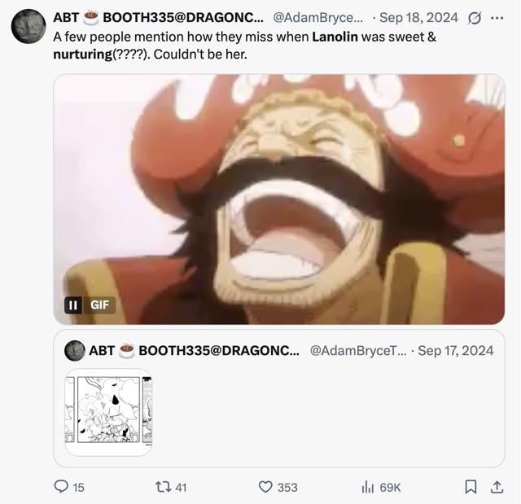
Task: Click the share upload icon
Action: [497, 487]
